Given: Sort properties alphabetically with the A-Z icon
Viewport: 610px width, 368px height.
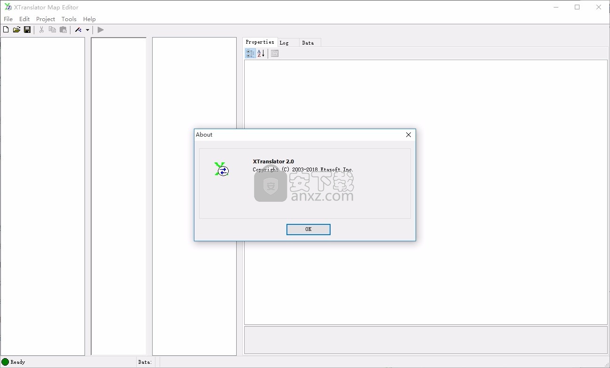Looking at the screenshot, I should pyautogui.click(x=261, y=54).
